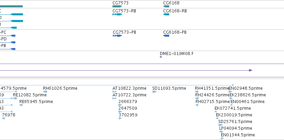The height and width of the screenshot is (140, 284).
Task: Click the SD25761.5prime EST glyph
Action: click(x=221, y=125)
